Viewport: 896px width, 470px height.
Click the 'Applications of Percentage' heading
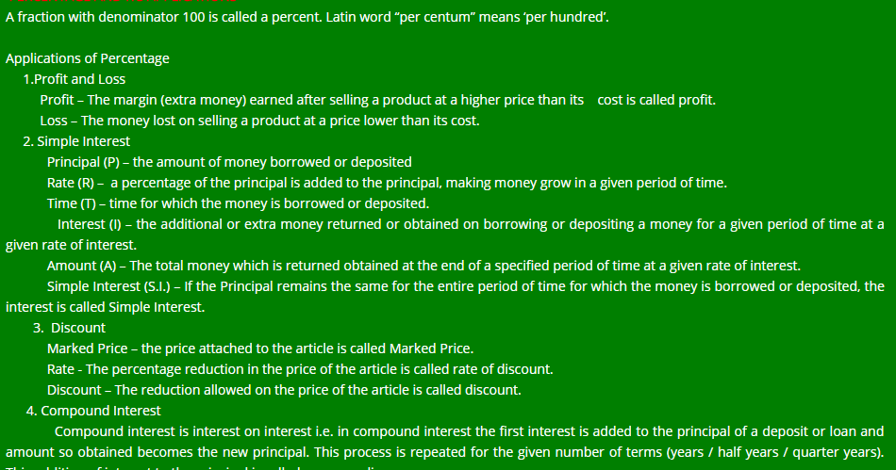click(88, 58)
